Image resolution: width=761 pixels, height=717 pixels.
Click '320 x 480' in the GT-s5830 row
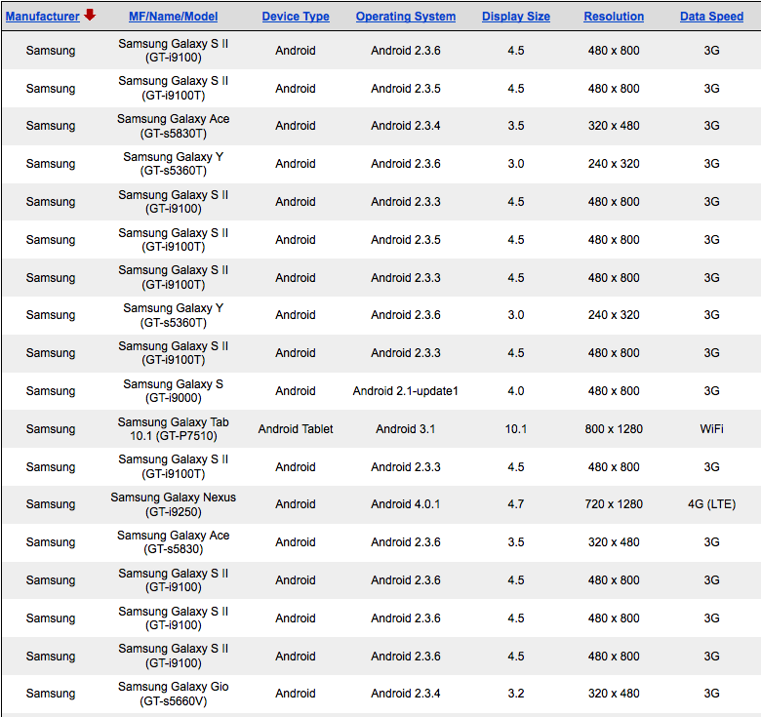click(x=614, y=541)
